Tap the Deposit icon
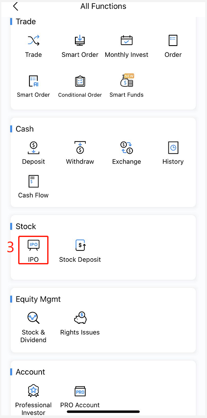This screenshot has height=418, width=207. (x=33, y=148)
